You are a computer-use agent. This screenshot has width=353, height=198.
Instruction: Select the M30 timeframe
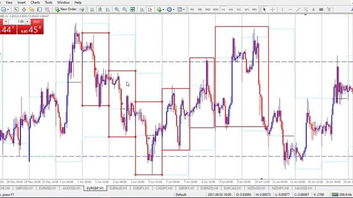216,9
